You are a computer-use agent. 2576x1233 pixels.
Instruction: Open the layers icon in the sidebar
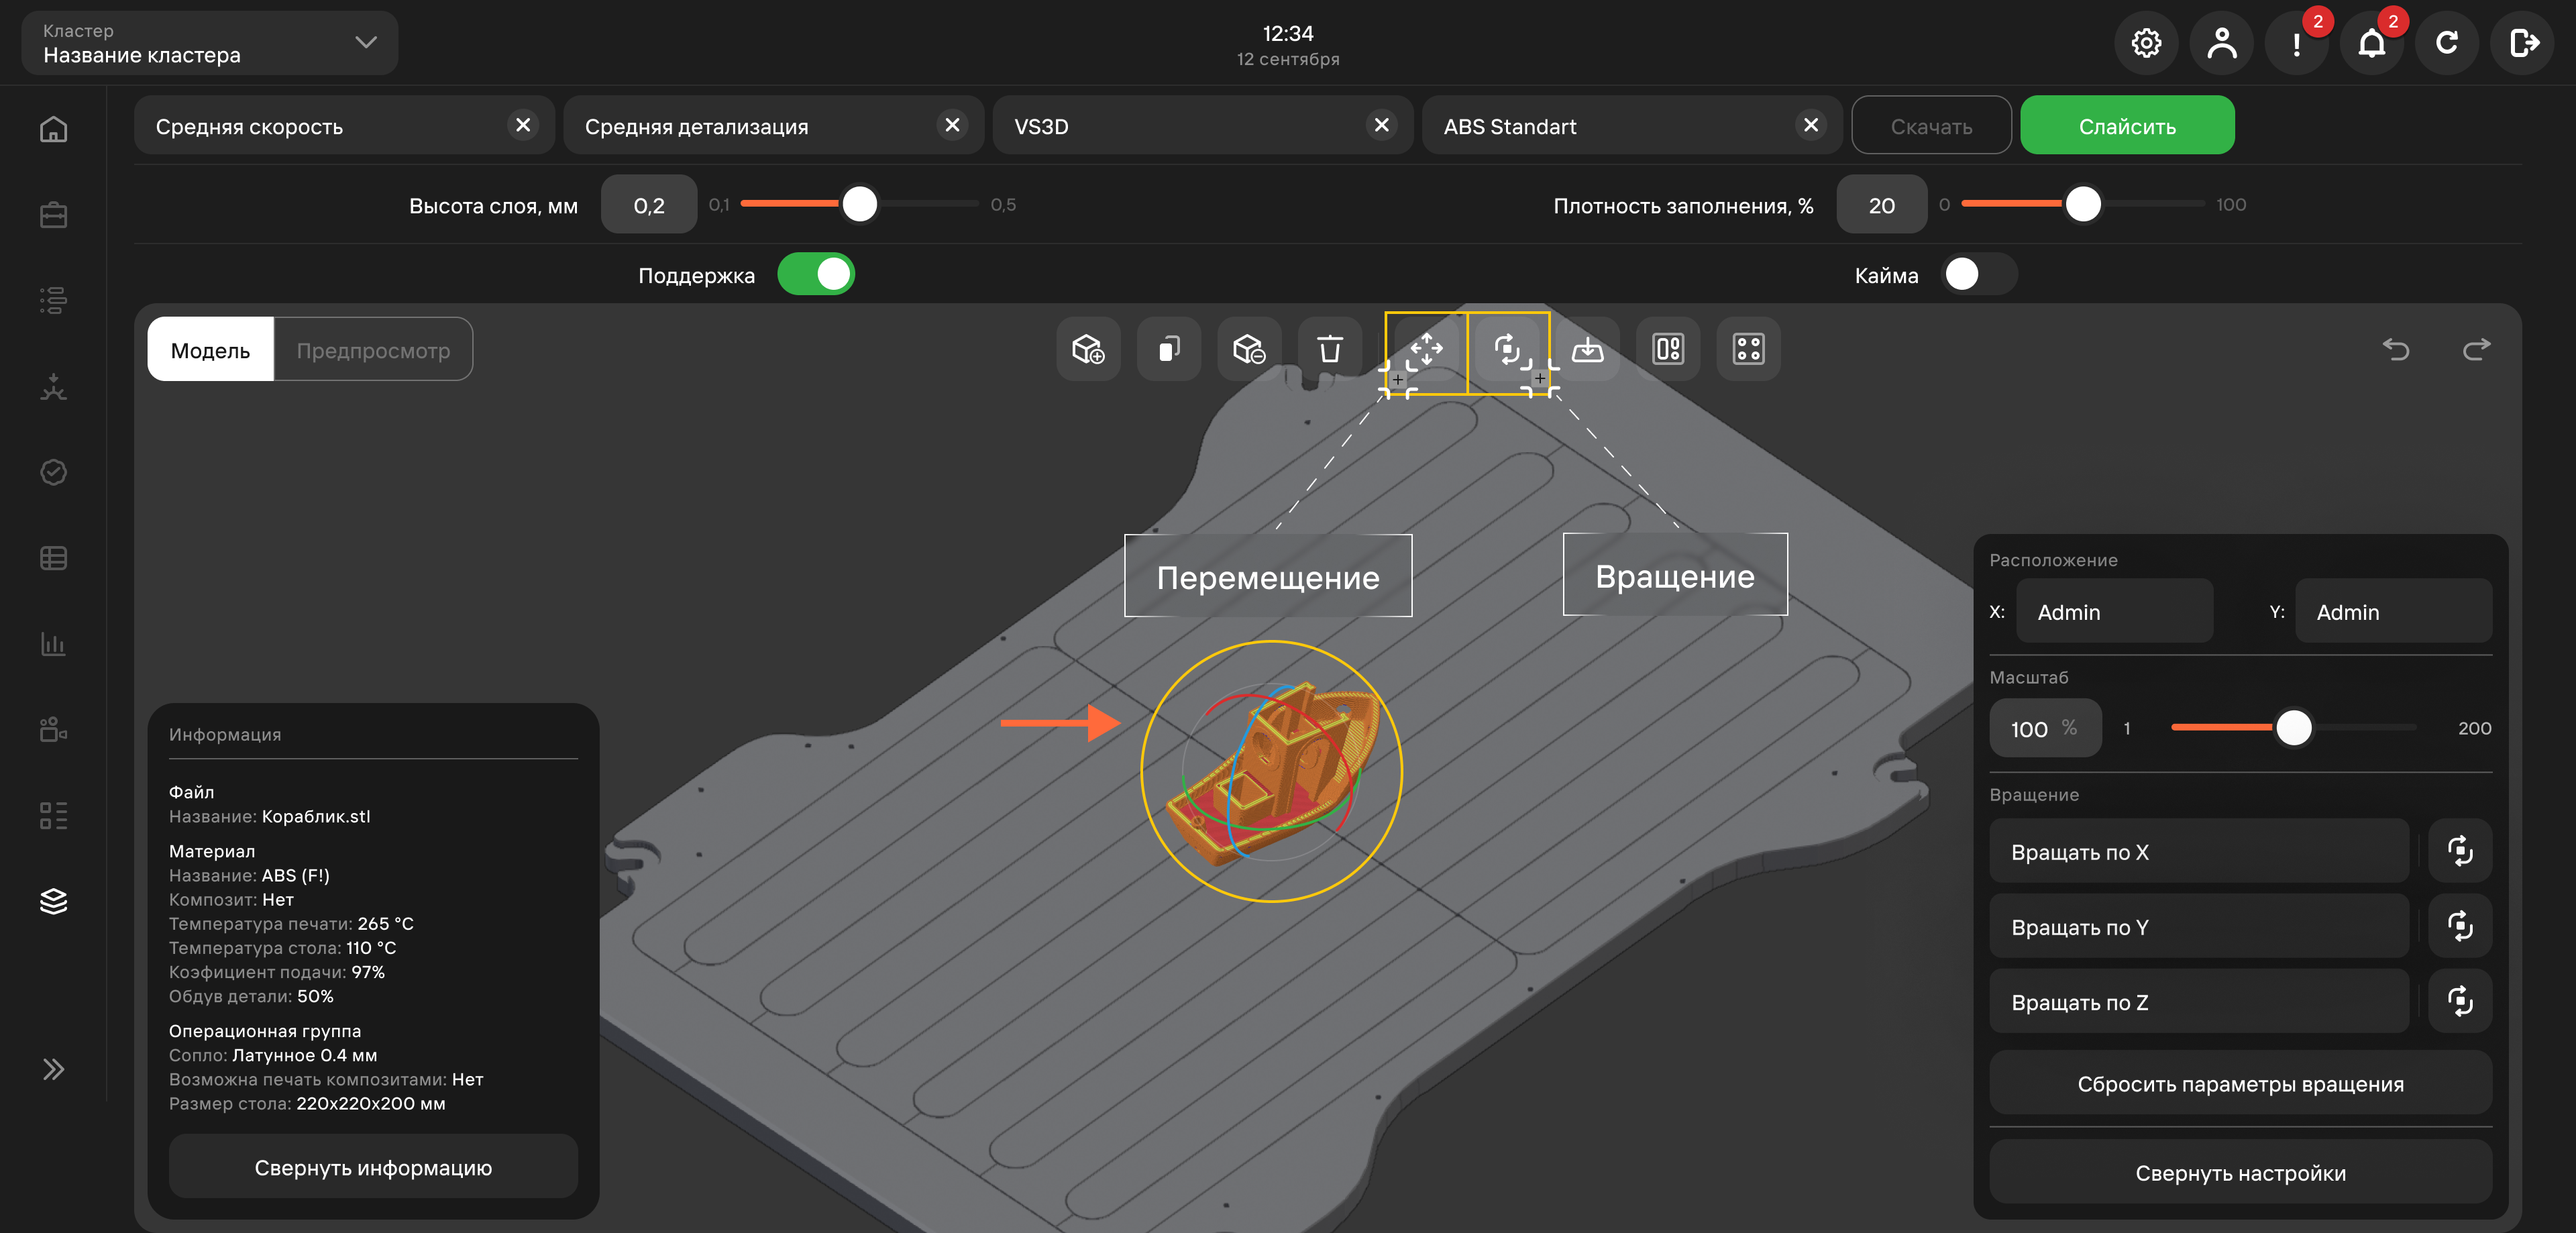click(x=53, y=901)
